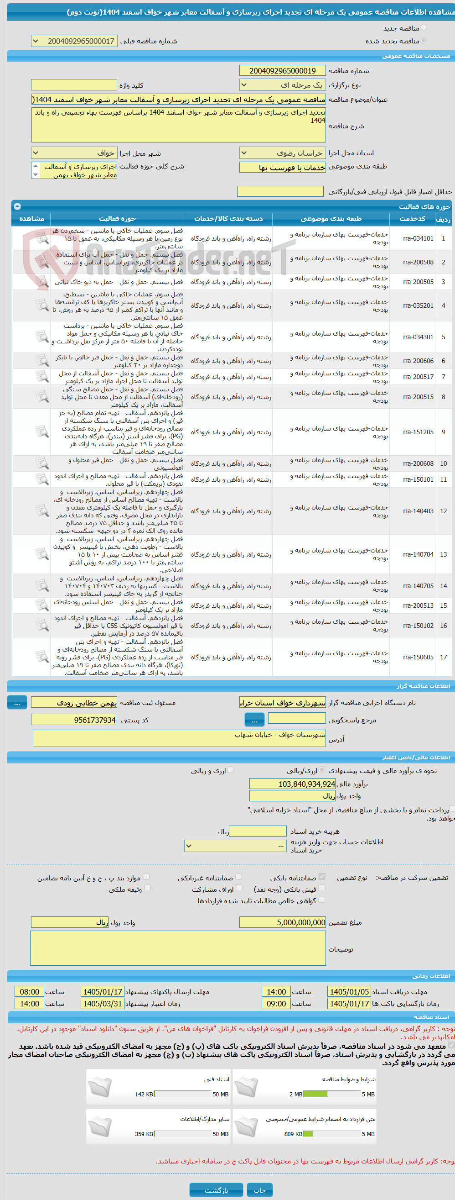
Task: Click the مبلغ تضمین amount field
Action: pyautogui.click(x=282, y=922)
